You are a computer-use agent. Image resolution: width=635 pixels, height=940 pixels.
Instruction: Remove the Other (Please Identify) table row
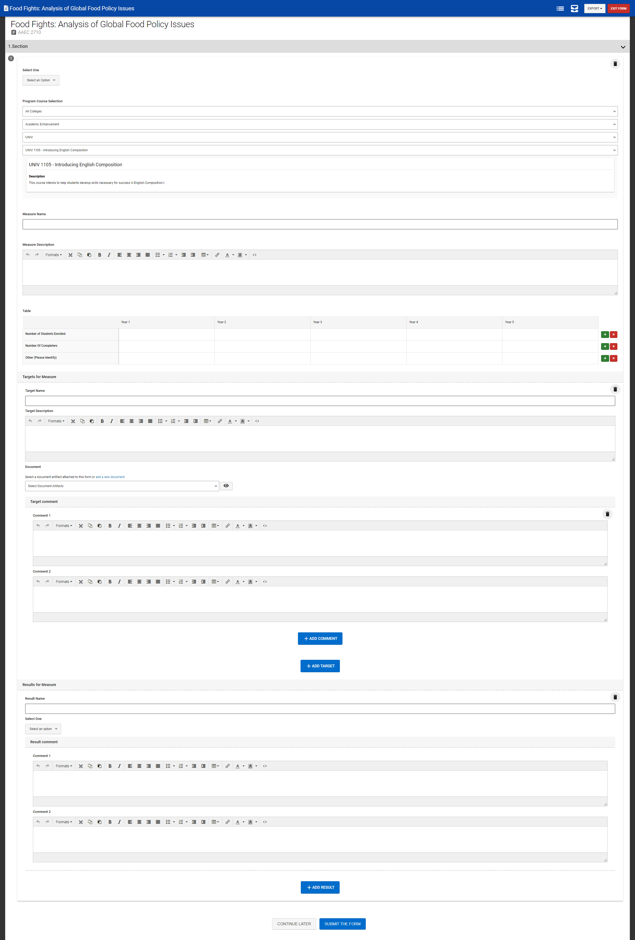614,358
